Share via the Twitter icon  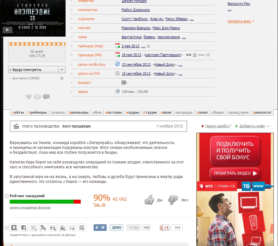pyautogui.click(x=34, y=228)
